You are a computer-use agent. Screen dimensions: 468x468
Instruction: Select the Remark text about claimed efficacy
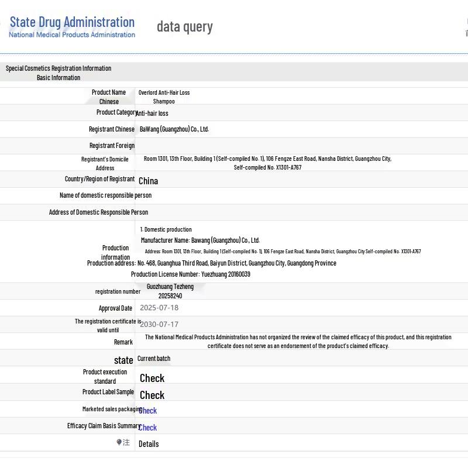coord(298,342)
